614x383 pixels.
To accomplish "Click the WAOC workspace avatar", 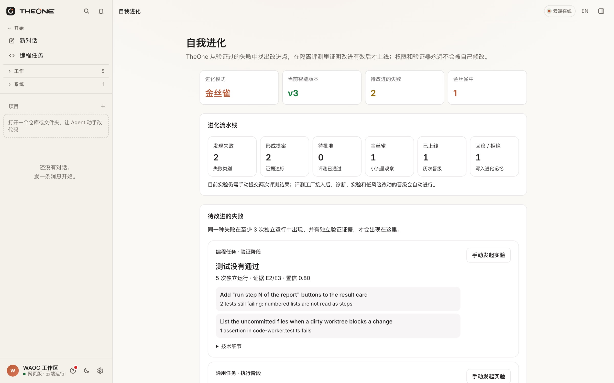I will pos(13,370).
